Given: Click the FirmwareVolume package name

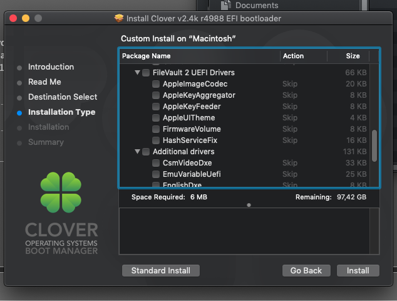Looking at the screenshot, I should [x=192, y=129].
